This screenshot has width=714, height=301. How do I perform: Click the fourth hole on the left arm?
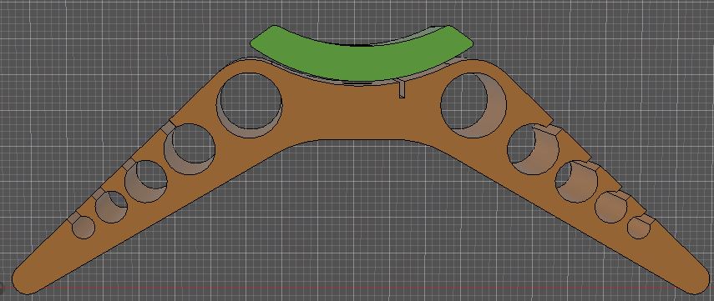[111, 207]
